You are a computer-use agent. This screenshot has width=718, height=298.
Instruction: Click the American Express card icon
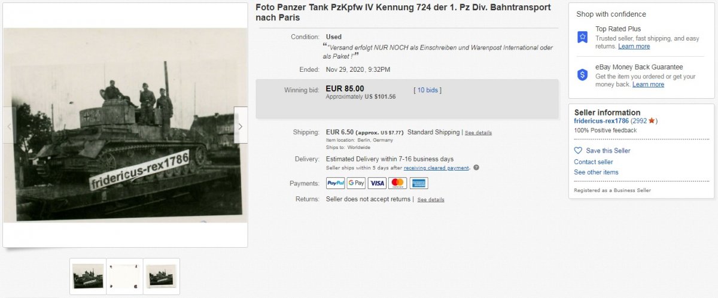[x=418, y=183]
